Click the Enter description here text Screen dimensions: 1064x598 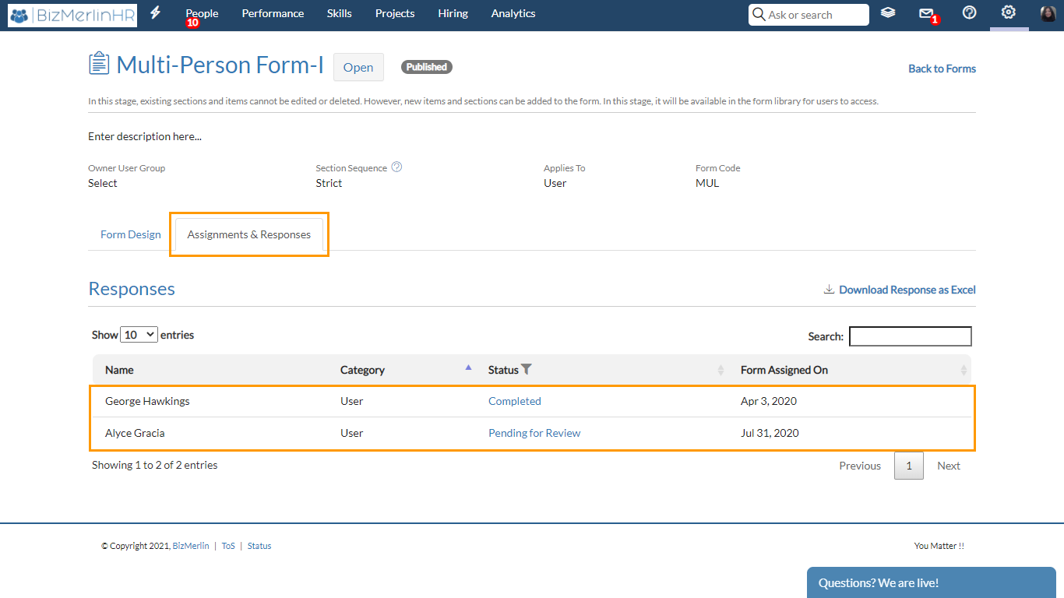(145, 136)
